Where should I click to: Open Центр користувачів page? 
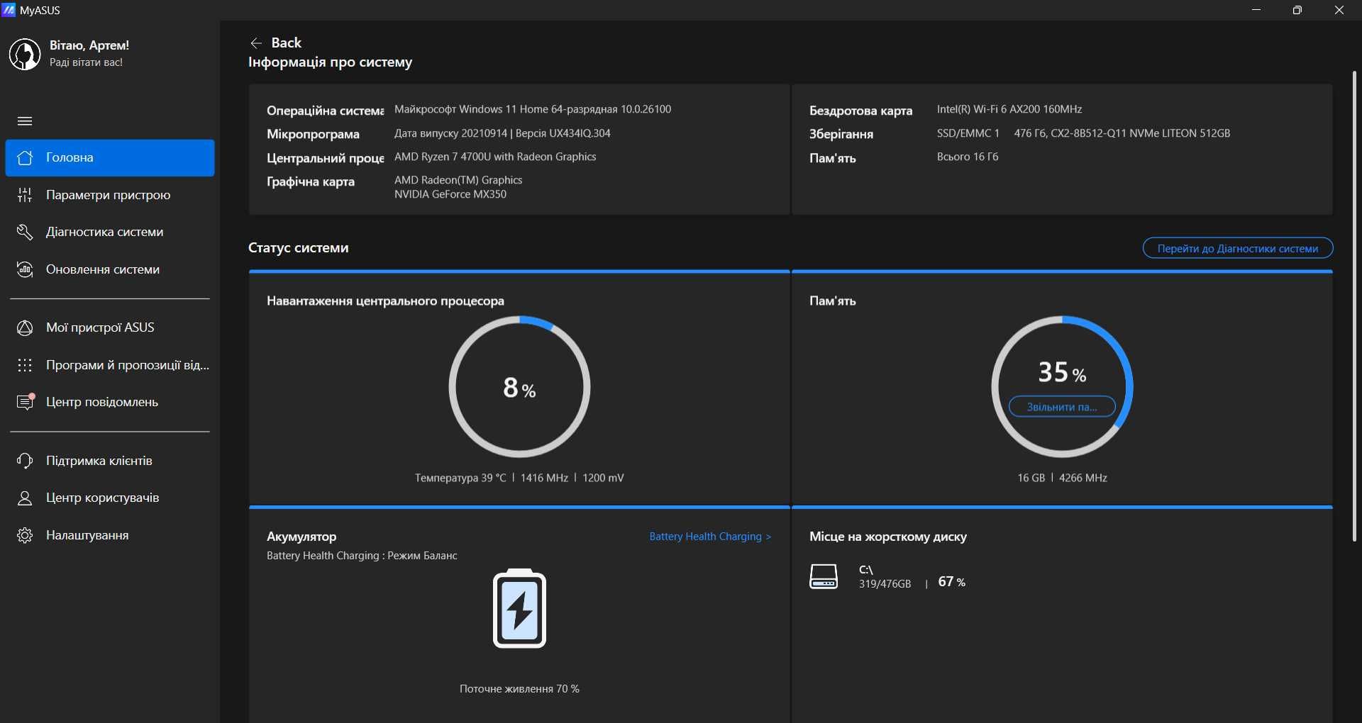pyautogui.click(x=110, y=498)
